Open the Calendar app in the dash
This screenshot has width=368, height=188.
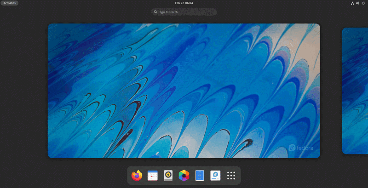tap(153, 176)
